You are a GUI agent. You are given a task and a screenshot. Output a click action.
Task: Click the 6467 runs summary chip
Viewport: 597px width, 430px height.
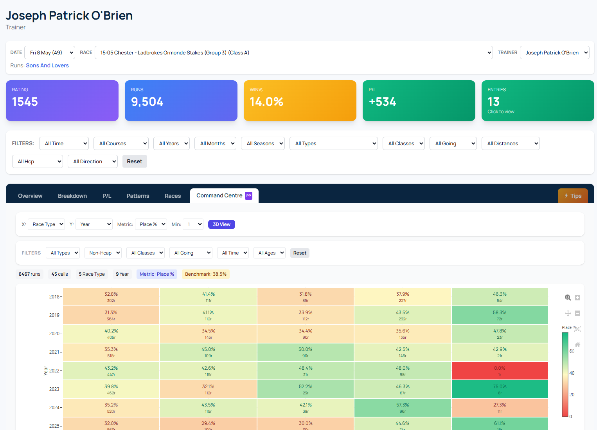coord(30,274)
